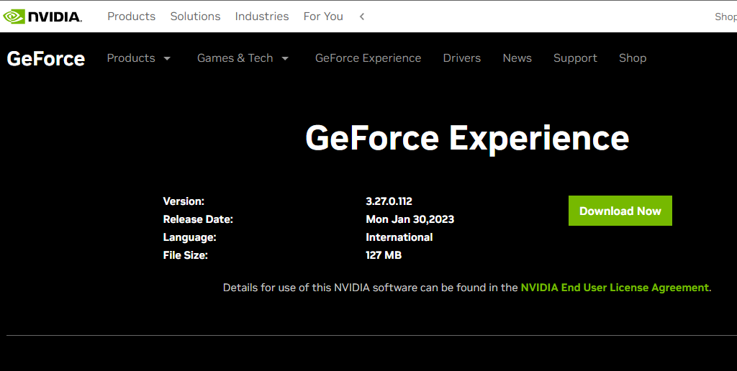Open the For You menu
Image resolution: width=737 pixels, height=371 pixels.
tap(323, 17)
